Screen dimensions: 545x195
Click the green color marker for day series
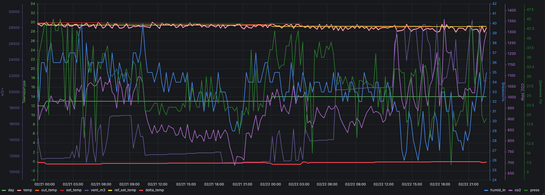(4, 190)
